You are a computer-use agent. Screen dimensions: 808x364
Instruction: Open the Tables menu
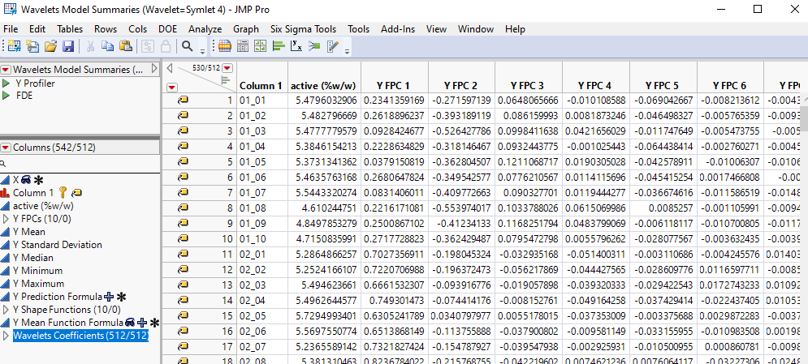(70, 29)
